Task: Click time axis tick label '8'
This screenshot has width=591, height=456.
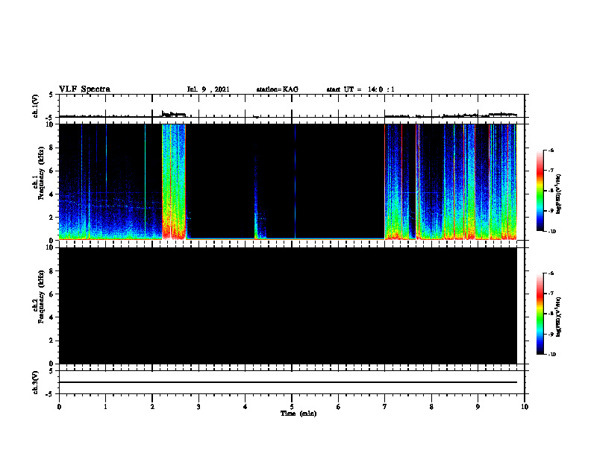Action: pos(431,407)
